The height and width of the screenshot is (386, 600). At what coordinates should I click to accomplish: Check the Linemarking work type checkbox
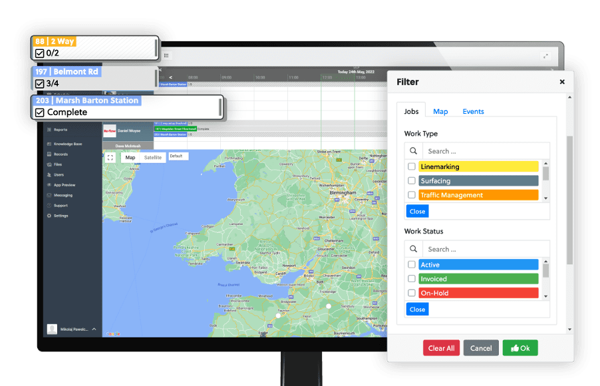(x=412, y=166)
